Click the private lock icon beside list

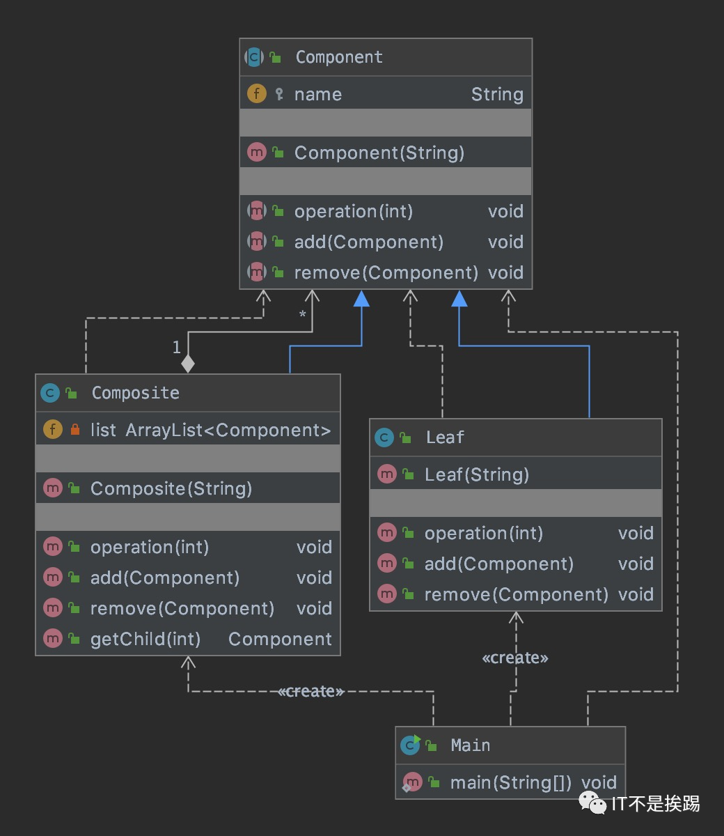coord(74,430)
